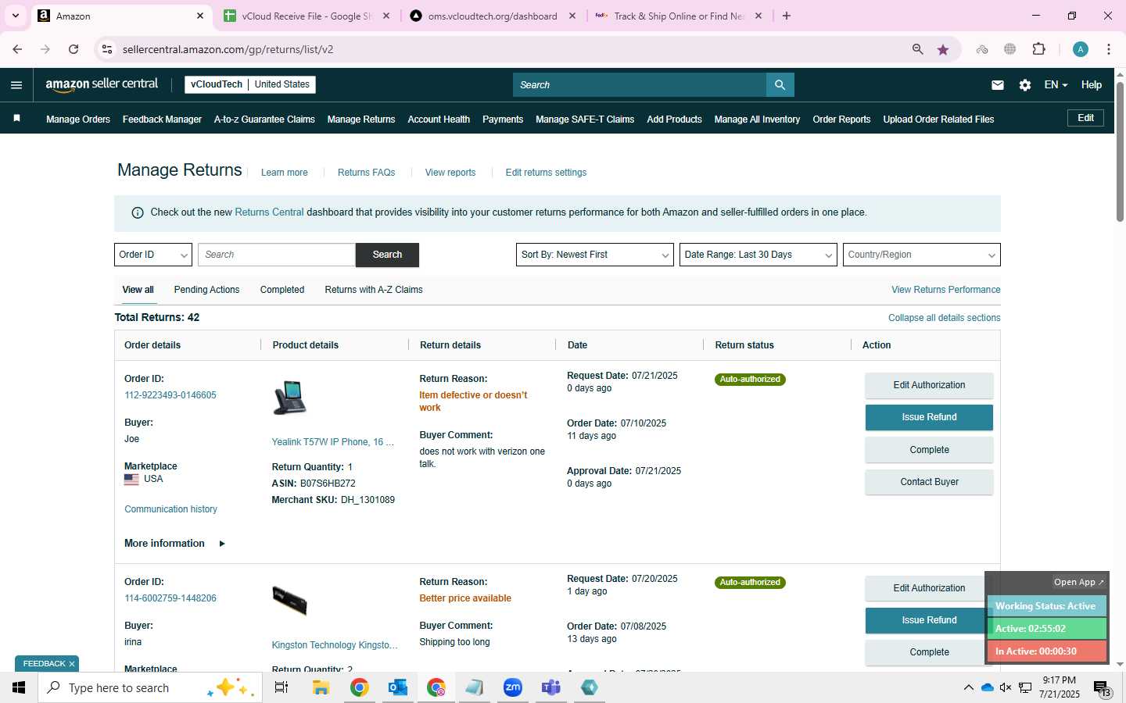Open the tab search dropdown arrow
This screenshot has width=1126, height=703.
tap(15, 16)
